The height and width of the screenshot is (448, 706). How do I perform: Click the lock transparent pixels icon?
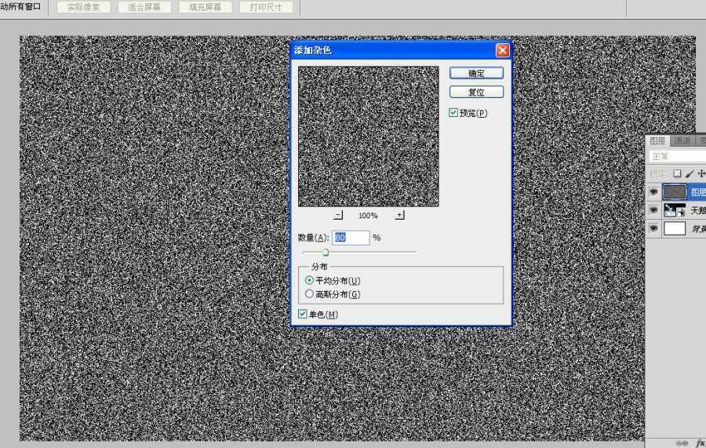pos(677,173)
